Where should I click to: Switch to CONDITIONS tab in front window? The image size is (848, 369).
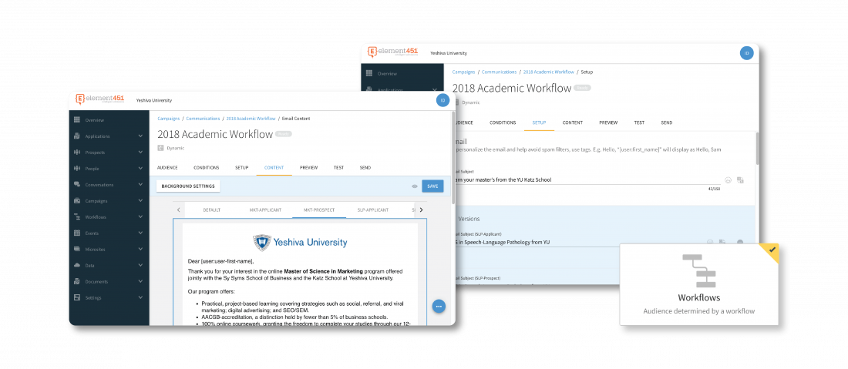point(206,167)
